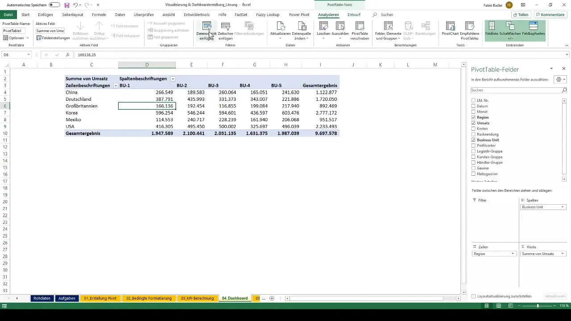Save workbook with the floppy disk icon

pos(67,5)
